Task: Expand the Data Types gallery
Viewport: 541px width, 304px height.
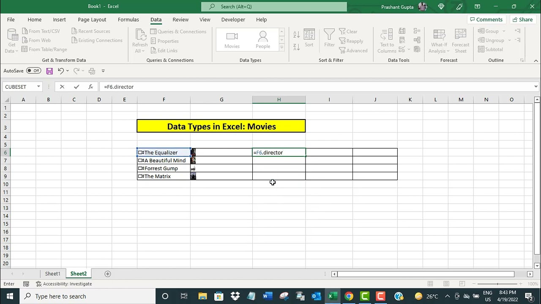Action: [x=281, y=47]
